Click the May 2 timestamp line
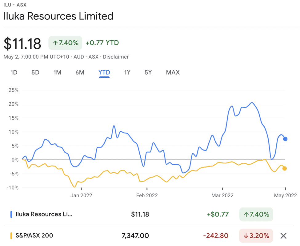 [x=66, y=57]
